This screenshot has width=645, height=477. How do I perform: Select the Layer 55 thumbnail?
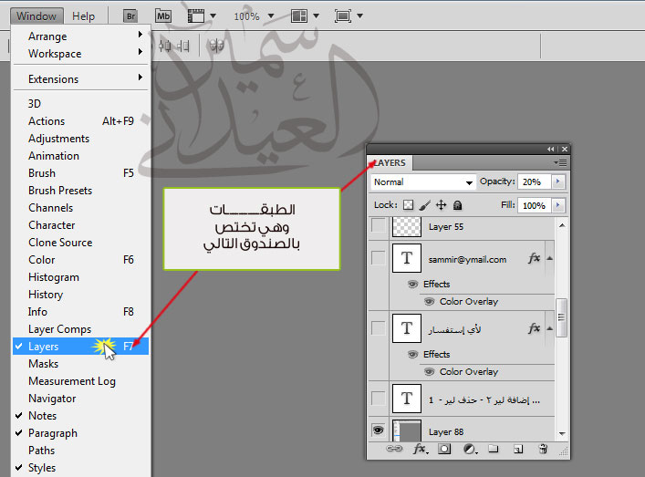[407, 226]
